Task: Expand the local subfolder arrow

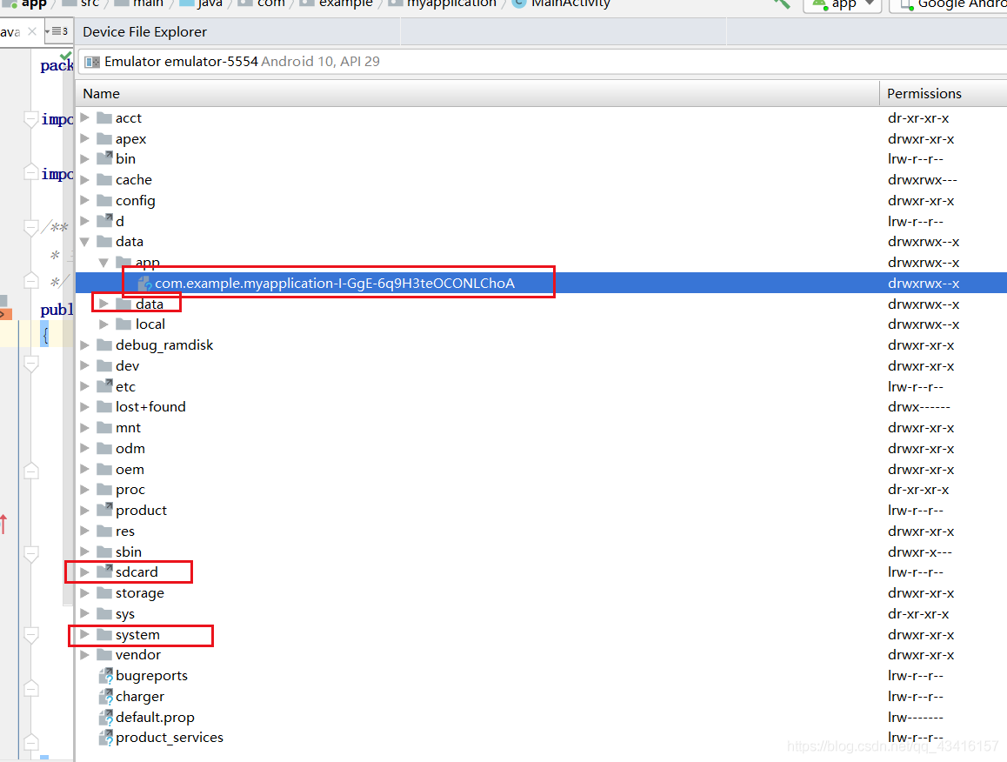Action: [103, 324]
